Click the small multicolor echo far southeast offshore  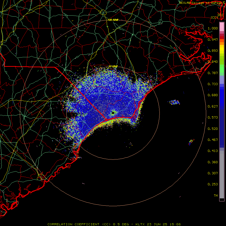coord(191,142)
